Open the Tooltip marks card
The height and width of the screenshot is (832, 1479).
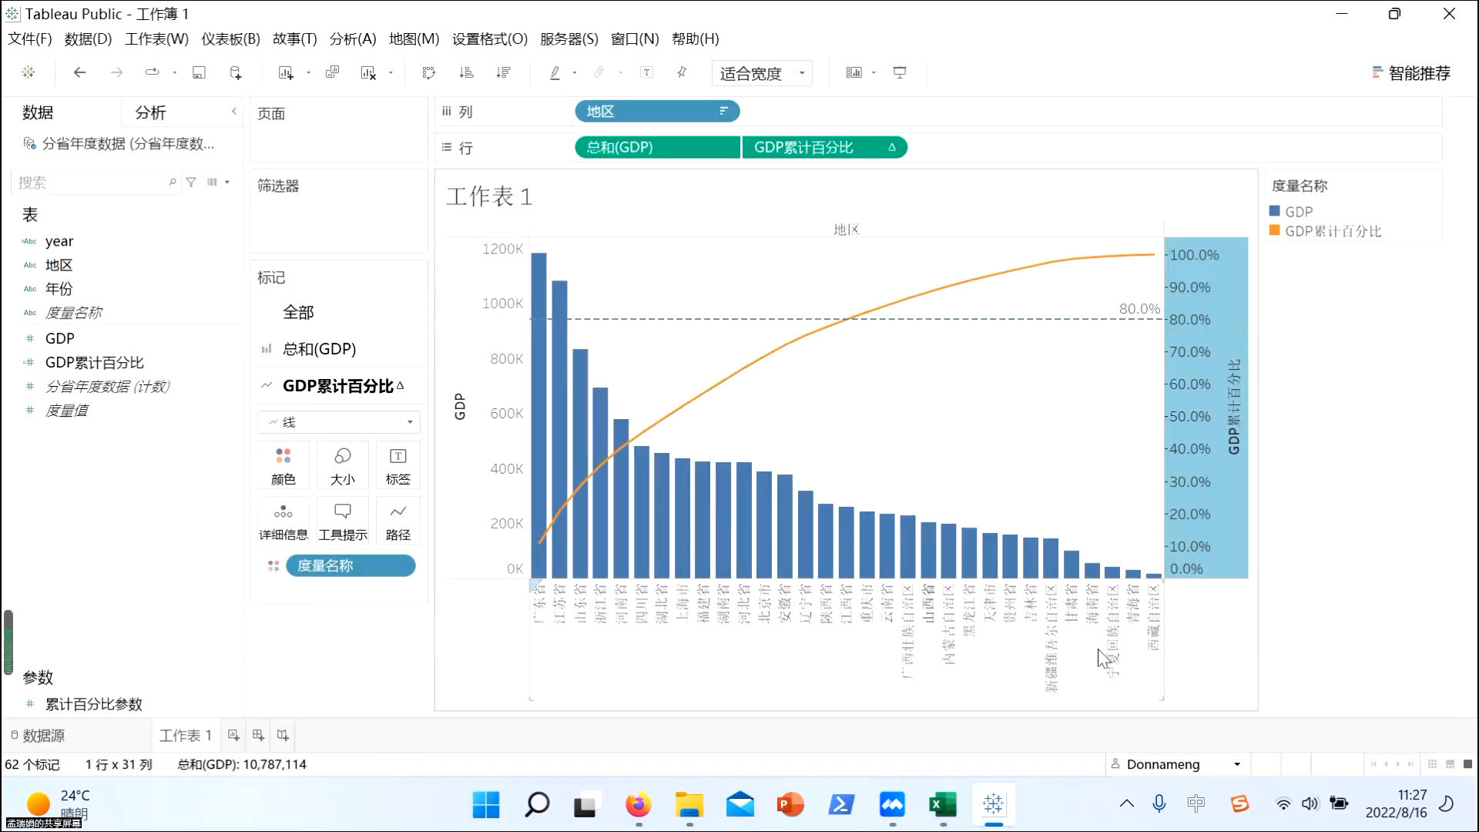[342, 520]
